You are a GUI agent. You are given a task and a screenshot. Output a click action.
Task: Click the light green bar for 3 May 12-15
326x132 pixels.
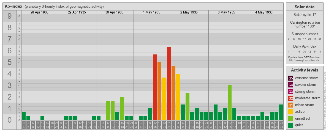[x=230, y=103]
